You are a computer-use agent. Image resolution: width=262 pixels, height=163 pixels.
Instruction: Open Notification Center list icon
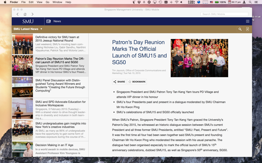click(x=256, y=2)
